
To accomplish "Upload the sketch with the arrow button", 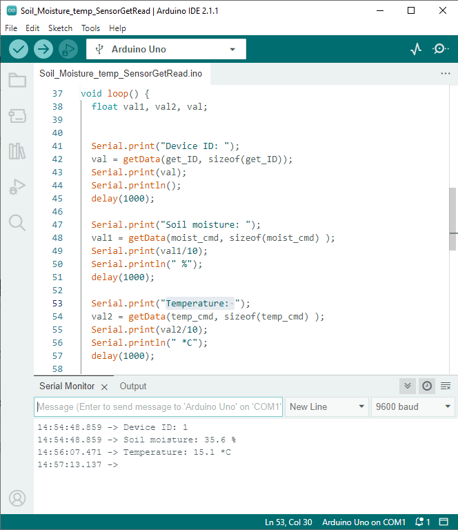I will point(43,49).
